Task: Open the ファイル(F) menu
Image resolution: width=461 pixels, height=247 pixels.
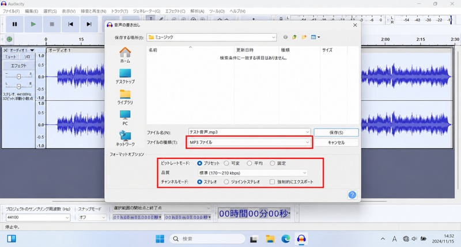Action: click(x=11, y=11)
